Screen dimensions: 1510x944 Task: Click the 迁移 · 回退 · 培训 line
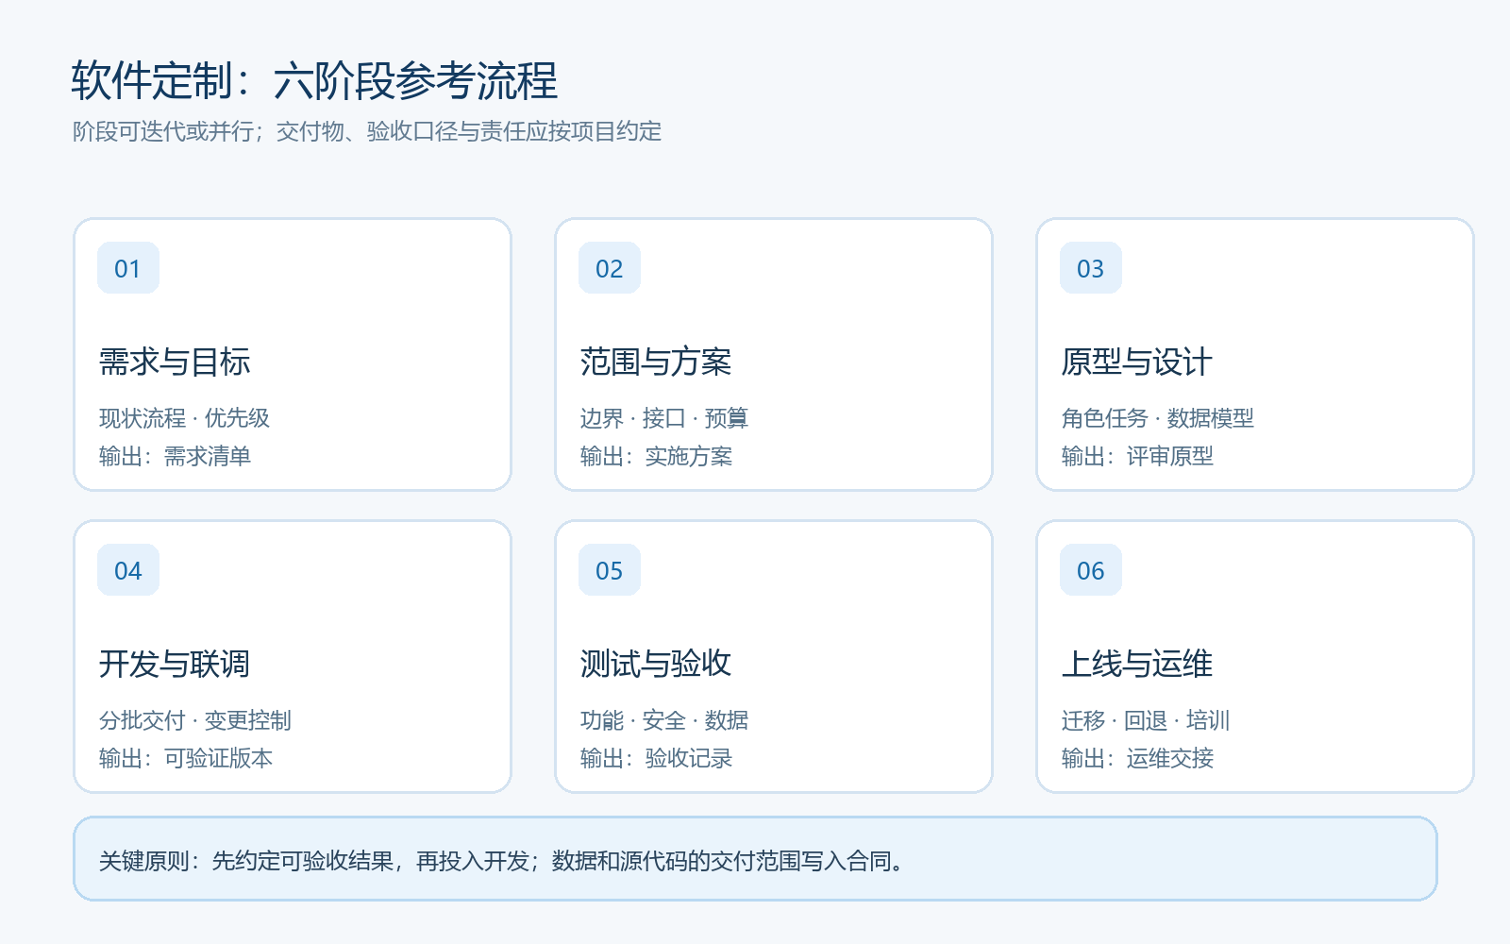point(1146,720)
